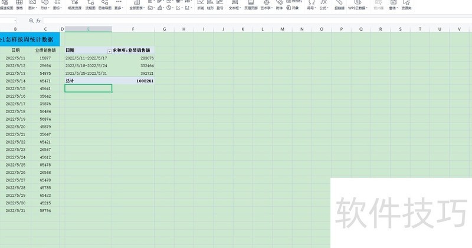The height and width of the screenshot is (248, 472).
Task: Select the column F header
Action: (133, 29)
